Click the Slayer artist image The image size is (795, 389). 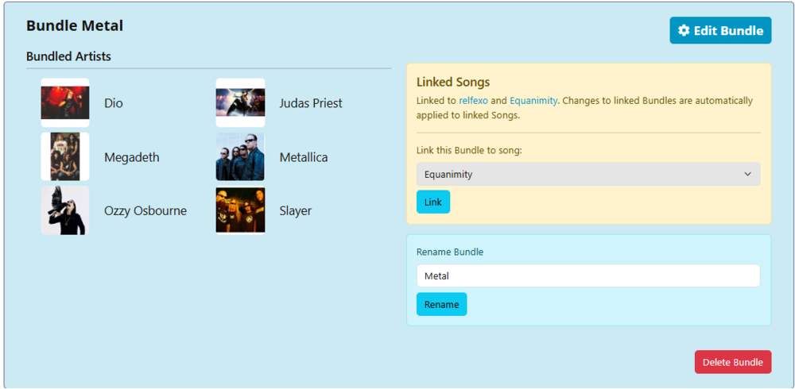[240, 210]
